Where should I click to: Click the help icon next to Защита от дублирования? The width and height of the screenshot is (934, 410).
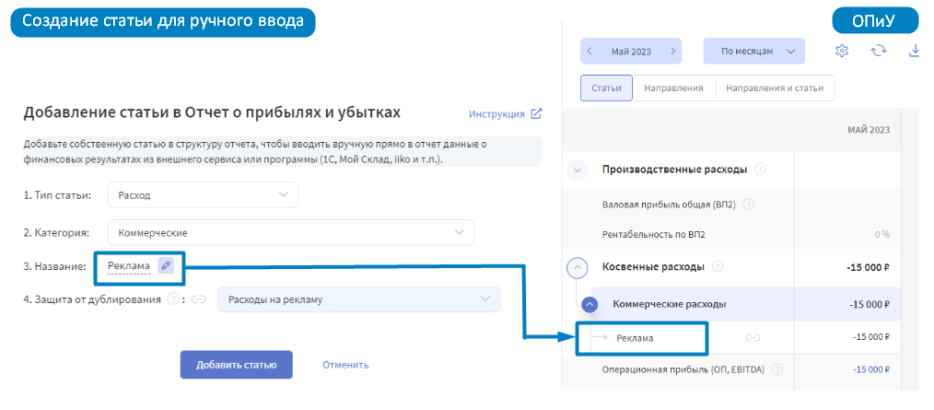[x=173, y=299]
